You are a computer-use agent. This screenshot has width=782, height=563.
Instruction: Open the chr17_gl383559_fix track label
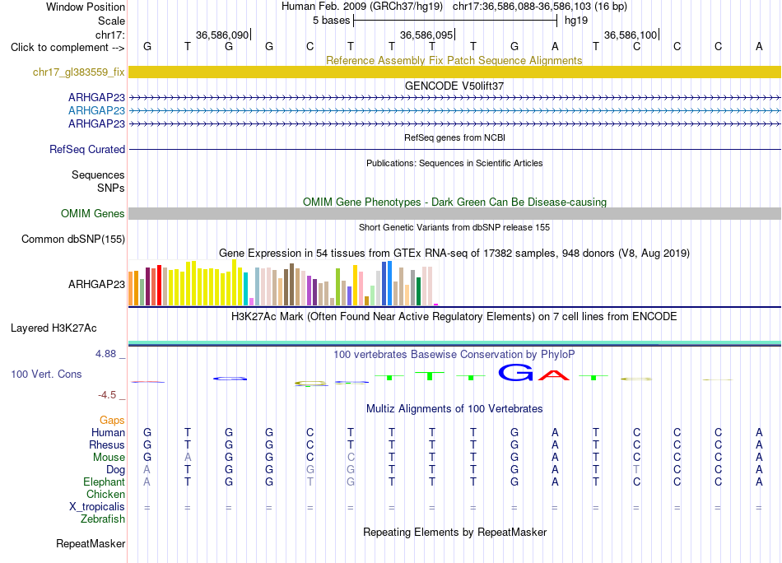coord(78,72)
